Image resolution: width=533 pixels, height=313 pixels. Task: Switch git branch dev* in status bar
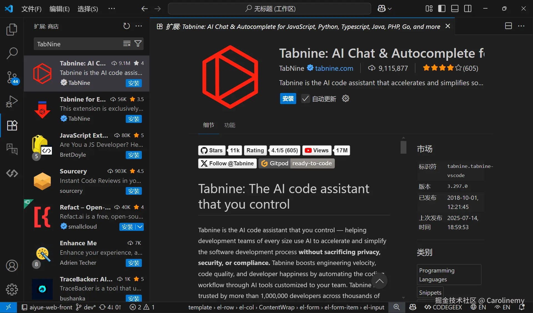[x=86, y=307]
